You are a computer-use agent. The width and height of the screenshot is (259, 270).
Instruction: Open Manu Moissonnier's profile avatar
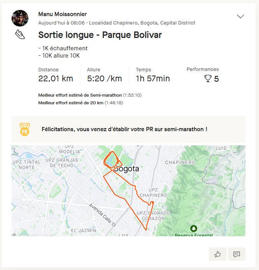coord(20,18)
